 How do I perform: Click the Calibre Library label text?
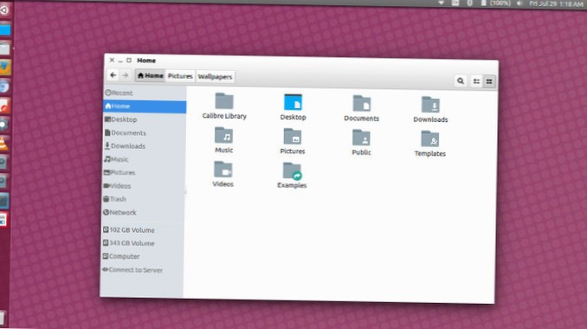224,116
